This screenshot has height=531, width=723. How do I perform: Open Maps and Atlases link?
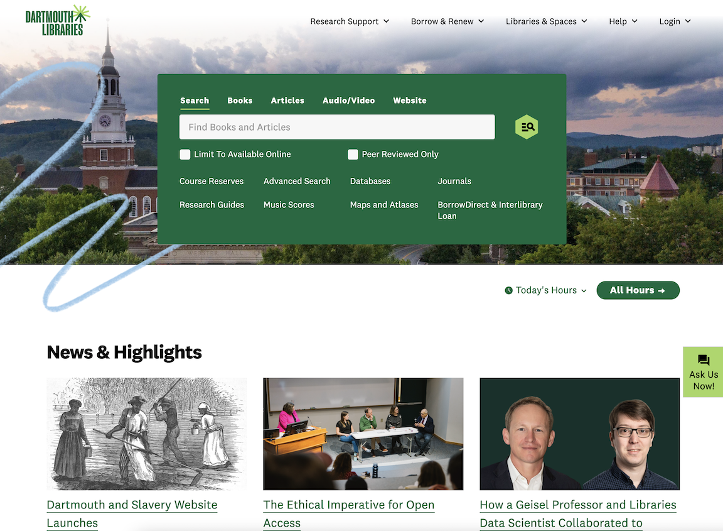pyautogui.click(x=384, y=205)
